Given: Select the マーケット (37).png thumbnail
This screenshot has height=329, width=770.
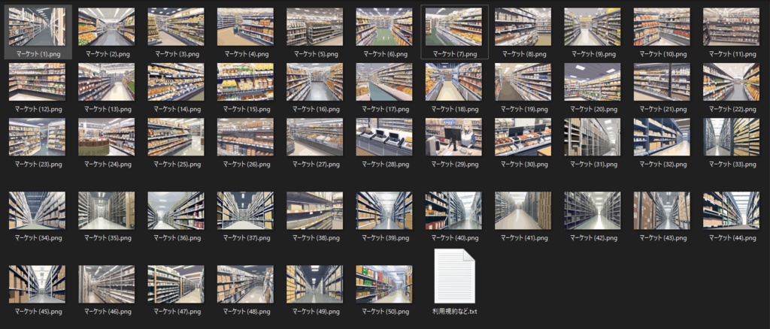Looking at the screenshot, I should tap(246, 210).
